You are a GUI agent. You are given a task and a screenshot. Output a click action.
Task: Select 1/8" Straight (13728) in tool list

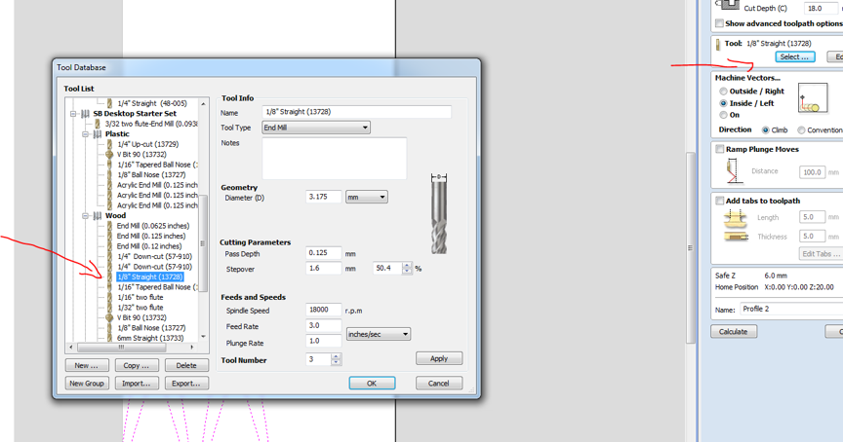click(150, 276)
